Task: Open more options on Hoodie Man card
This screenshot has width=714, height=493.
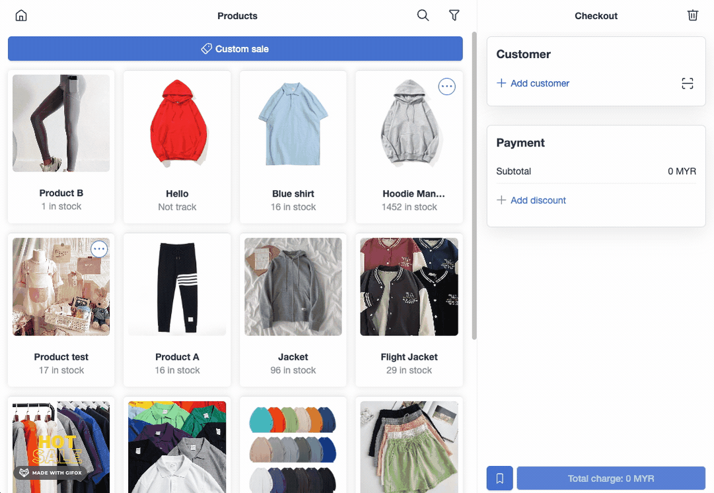Action: click(x=446, y=86)
